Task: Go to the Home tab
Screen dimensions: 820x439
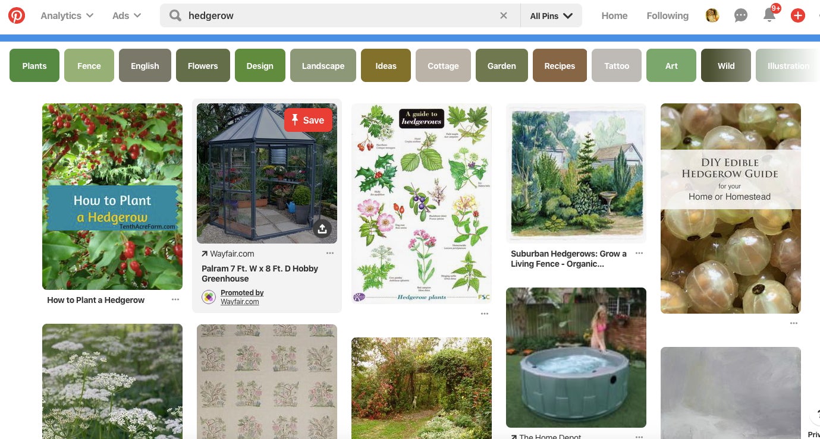Action: click(614, 16)
